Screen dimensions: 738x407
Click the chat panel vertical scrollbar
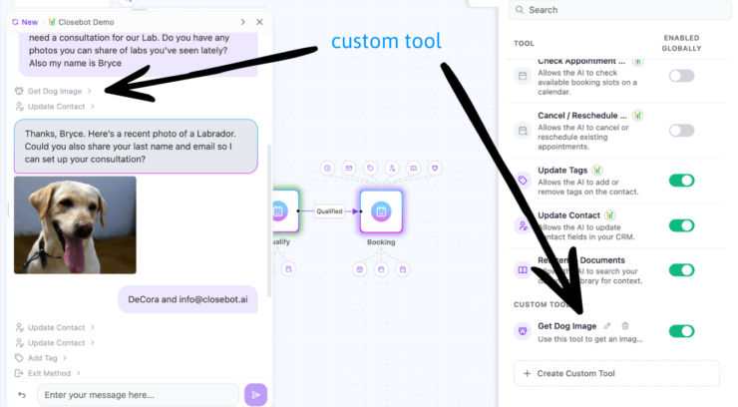(x=269, y=220)
